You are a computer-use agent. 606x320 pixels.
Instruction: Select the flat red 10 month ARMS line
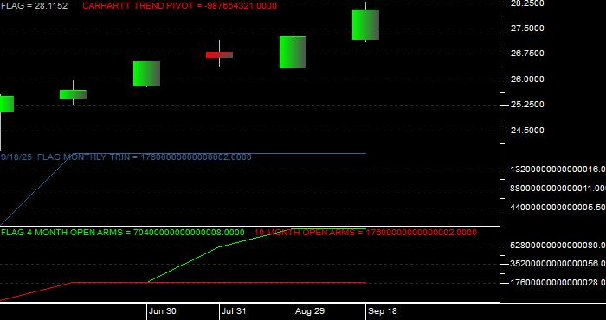[x=219, y=283]
